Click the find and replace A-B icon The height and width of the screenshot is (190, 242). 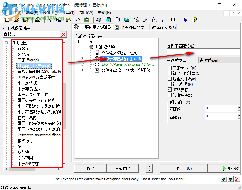point(136,20)
